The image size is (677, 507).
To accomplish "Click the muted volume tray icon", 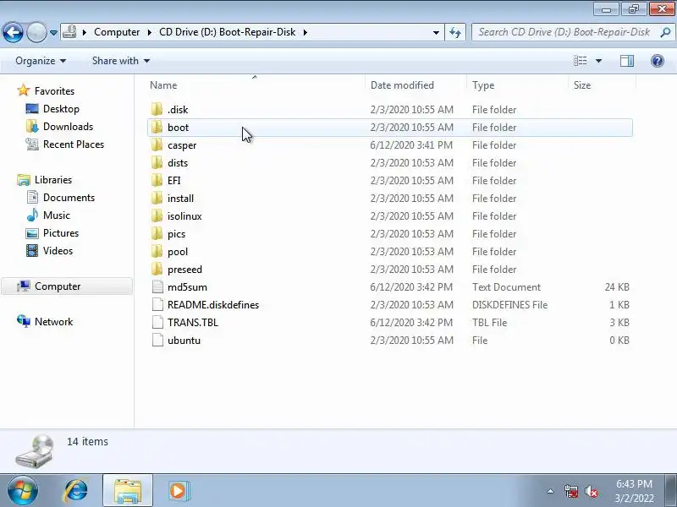I will pos(592,491).
